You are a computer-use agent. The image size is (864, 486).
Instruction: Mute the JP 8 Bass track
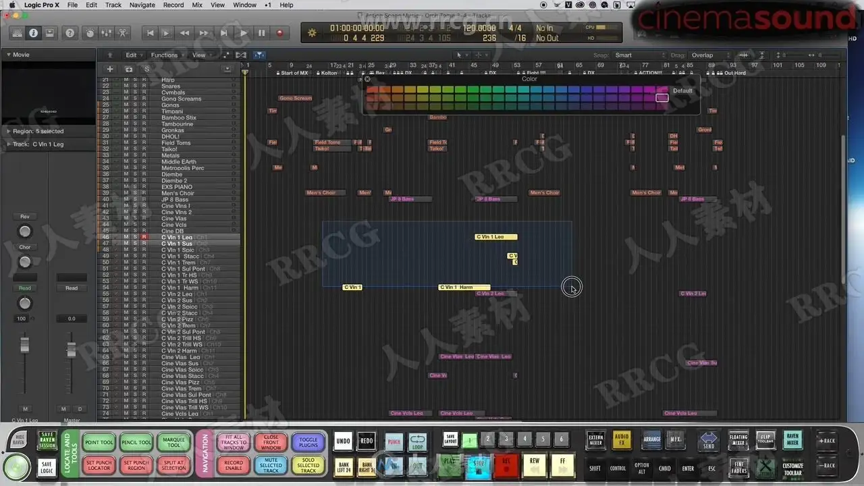[x=126, y=200]
